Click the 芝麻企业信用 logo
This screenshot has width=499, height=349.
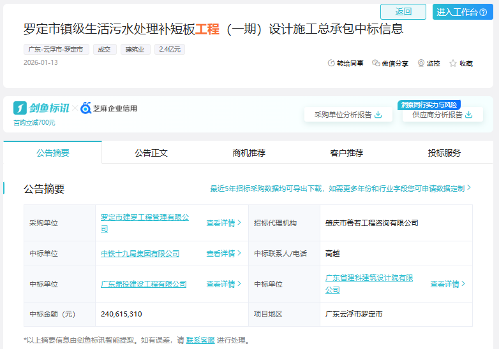point(109,108)
